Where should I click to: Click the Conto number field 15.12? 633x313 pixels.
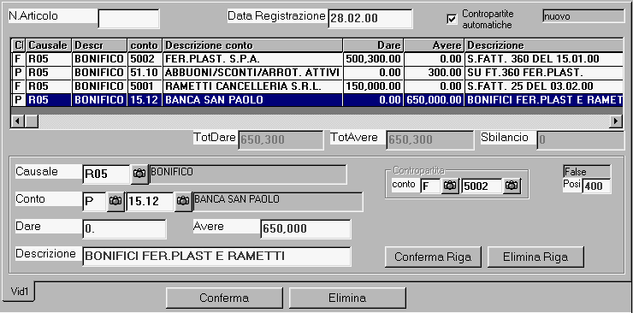coord(151,201)
